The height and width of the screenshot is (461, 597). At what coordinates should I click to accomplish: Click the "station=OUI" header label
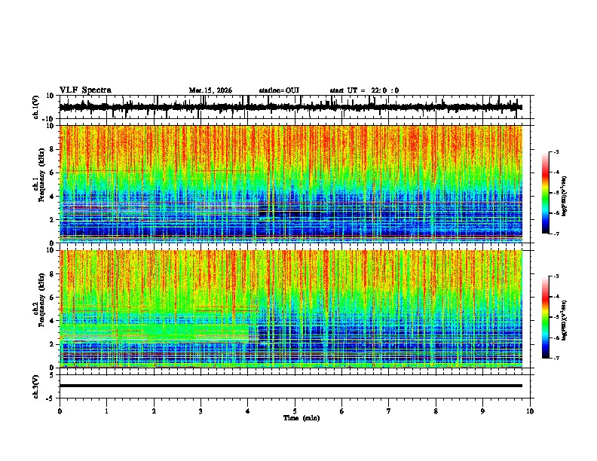pyautogui.click(x=279, y=90)
